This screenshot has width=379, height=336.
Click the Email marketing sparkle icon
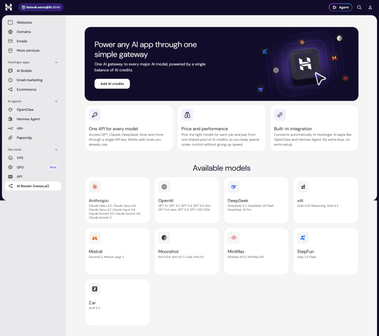[10, 80]
